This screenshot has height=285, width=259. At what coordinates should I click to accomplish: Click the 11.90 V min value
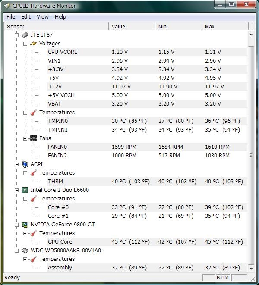pos(168,87)
